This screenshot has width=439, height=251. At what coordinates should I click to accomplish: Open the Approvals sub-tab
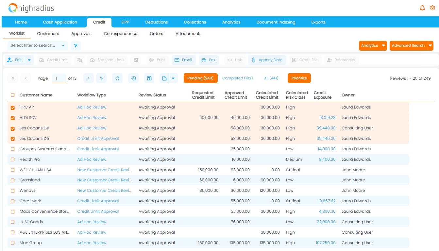(81, 34)
